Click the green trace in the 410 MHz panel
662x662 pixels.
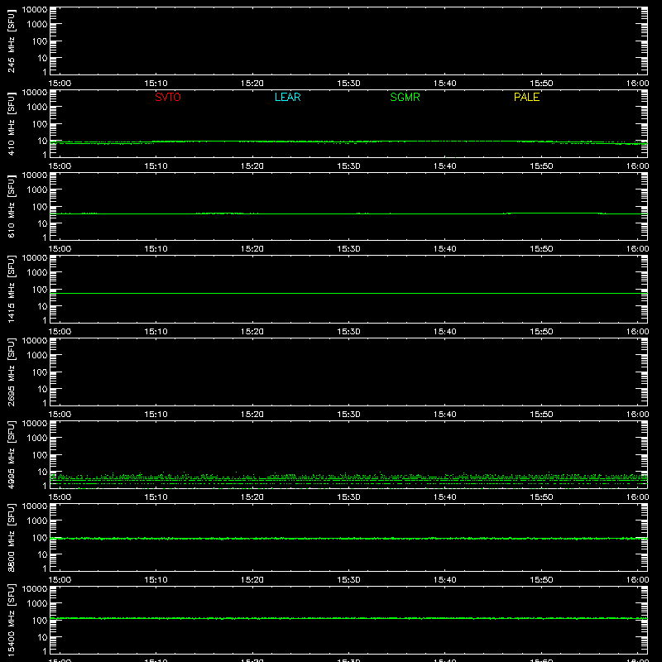(348, 142)
